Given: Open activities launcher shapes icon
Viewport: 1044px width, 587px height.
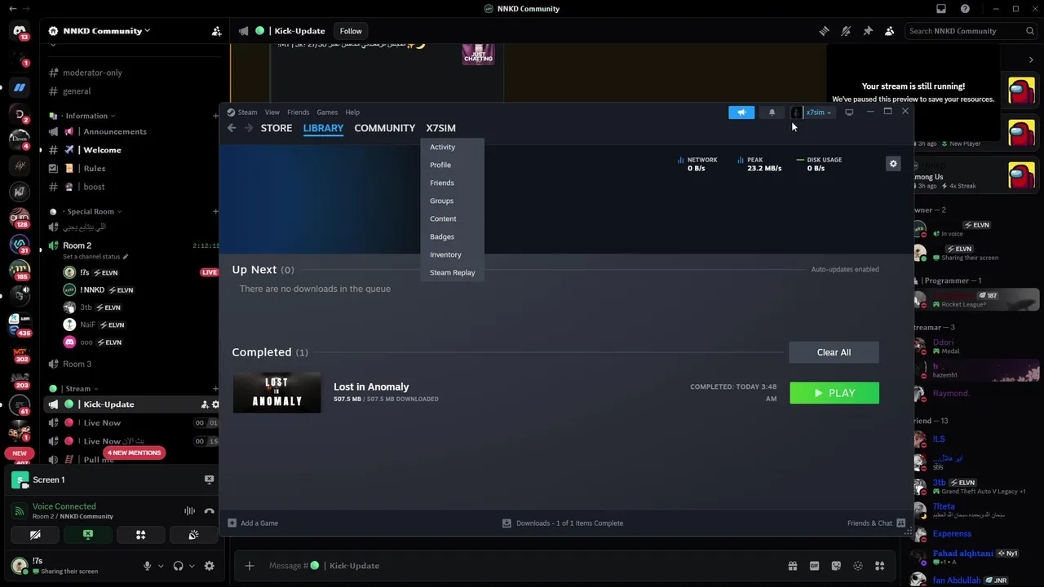Looking at the screenshot, I should click(140, 535).
